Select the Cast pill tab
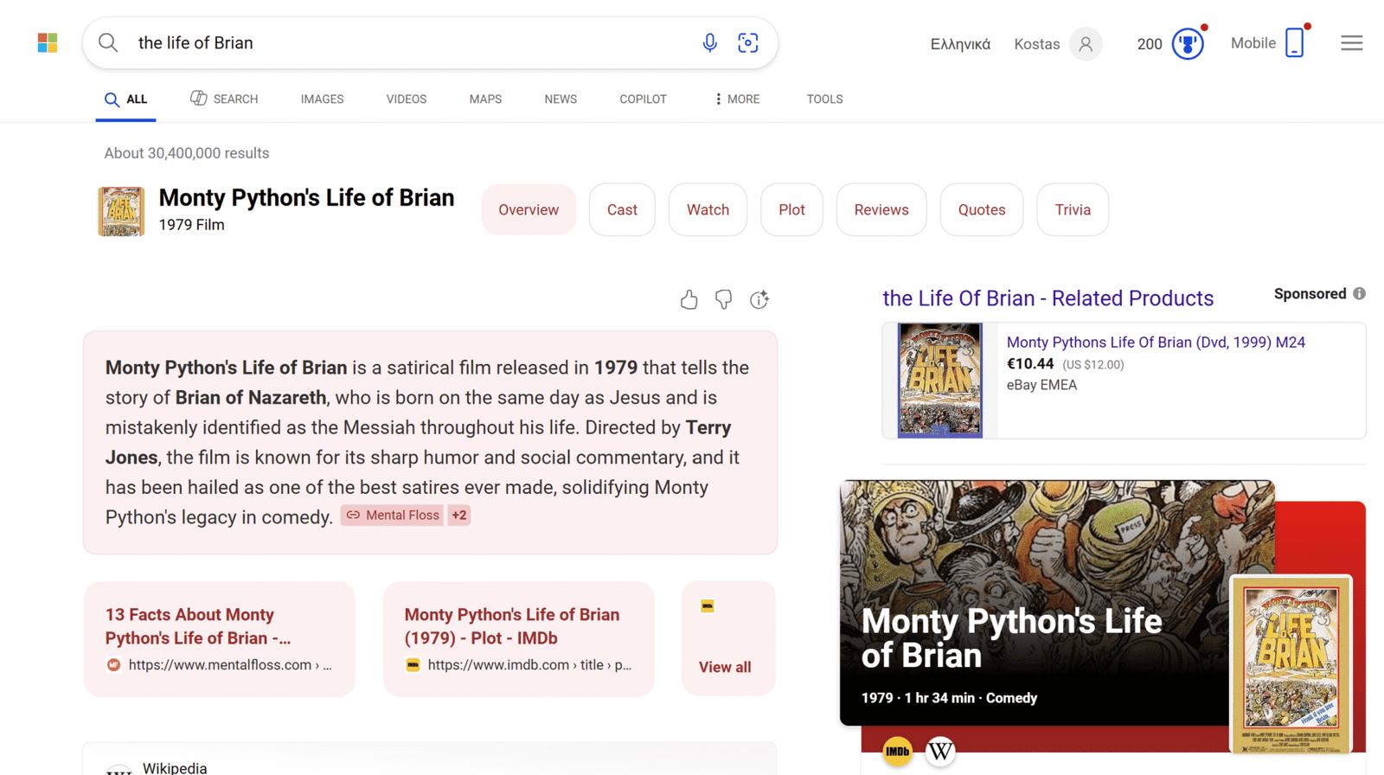The width and height of the screenshot is (1384, 775). 622,210
